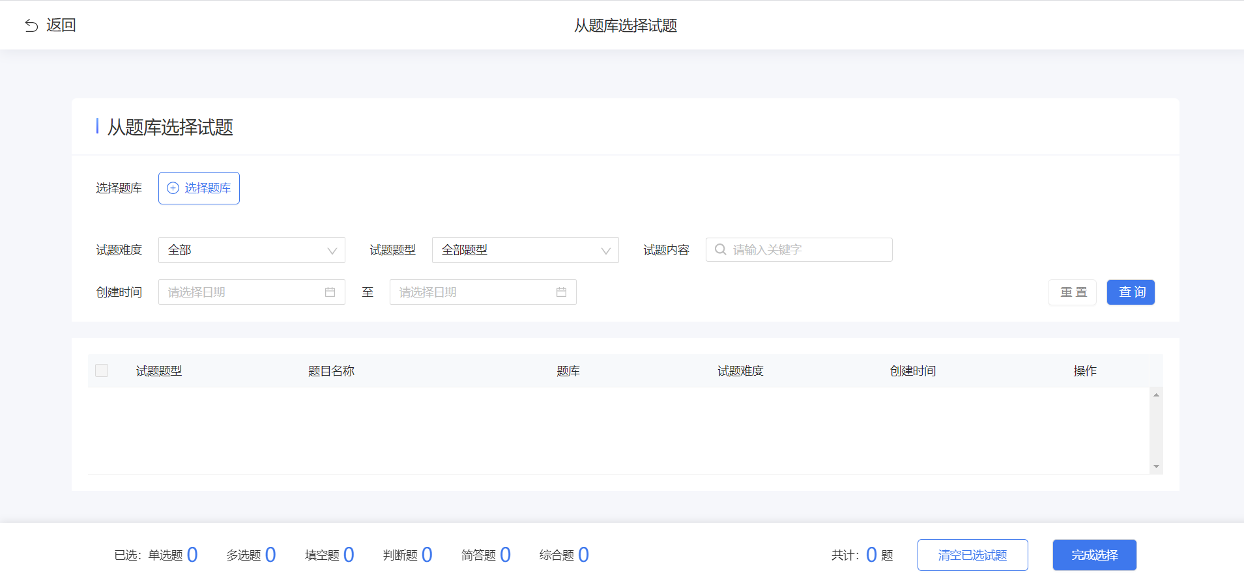
Task: Click the search icon in keyword field
Action: 720,249
